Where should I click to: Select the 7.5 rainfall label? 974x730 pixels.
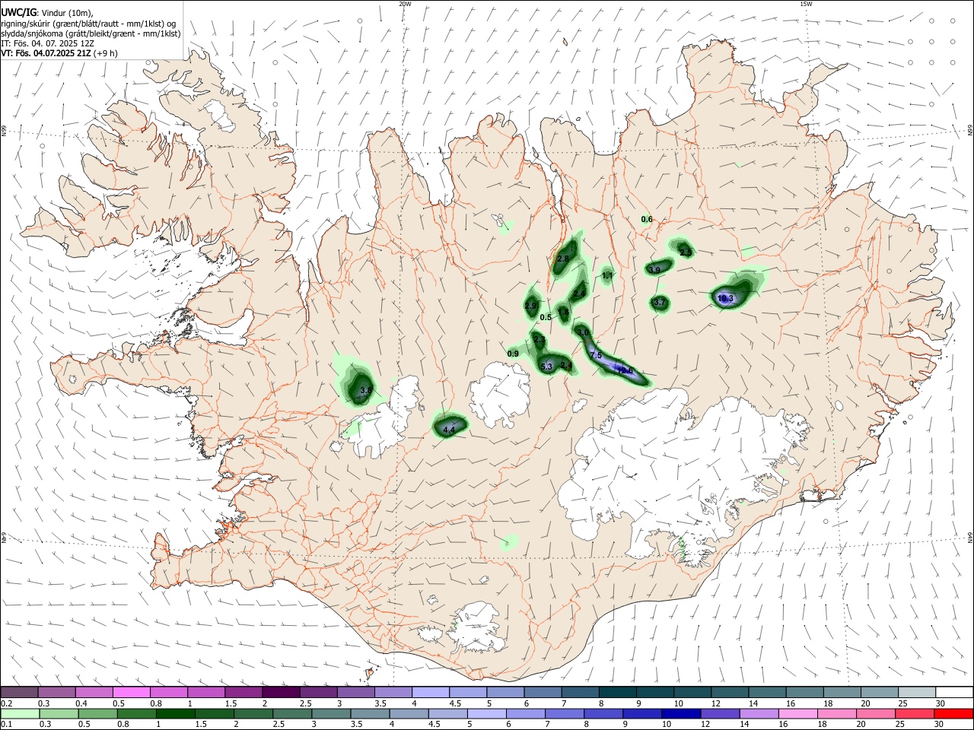(596, 356)
